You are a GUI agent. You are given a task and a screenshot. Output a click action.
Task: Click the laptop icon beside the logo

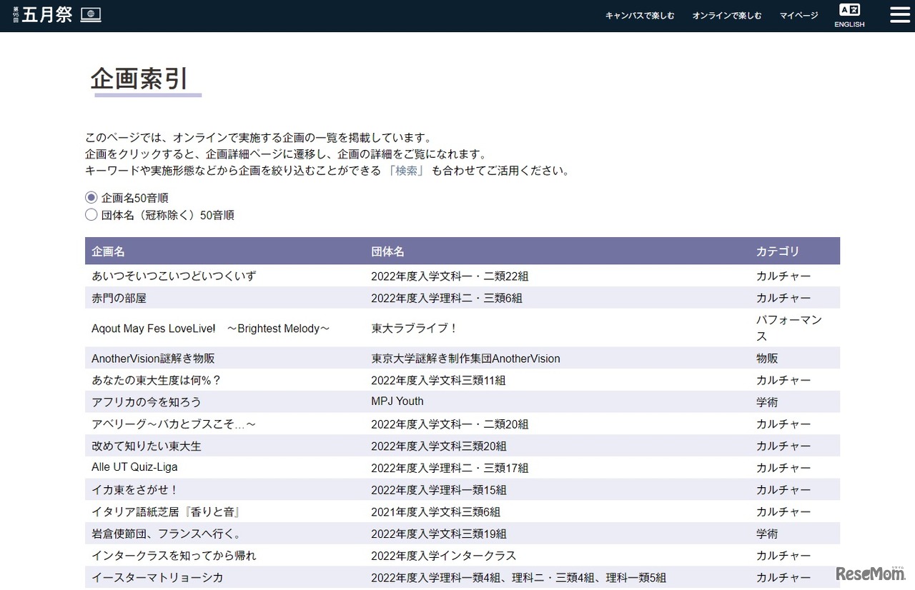click(x=91, y=14)
